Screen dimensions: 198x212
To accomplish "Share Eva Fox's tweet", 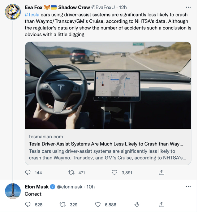I will (161, 172).
